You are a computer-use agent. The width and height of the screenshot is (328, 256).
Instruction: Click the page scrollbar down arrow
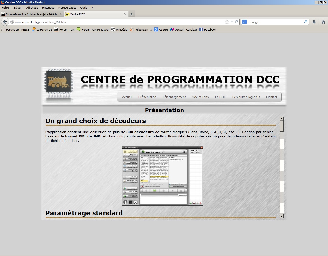(x=282, y=216)
